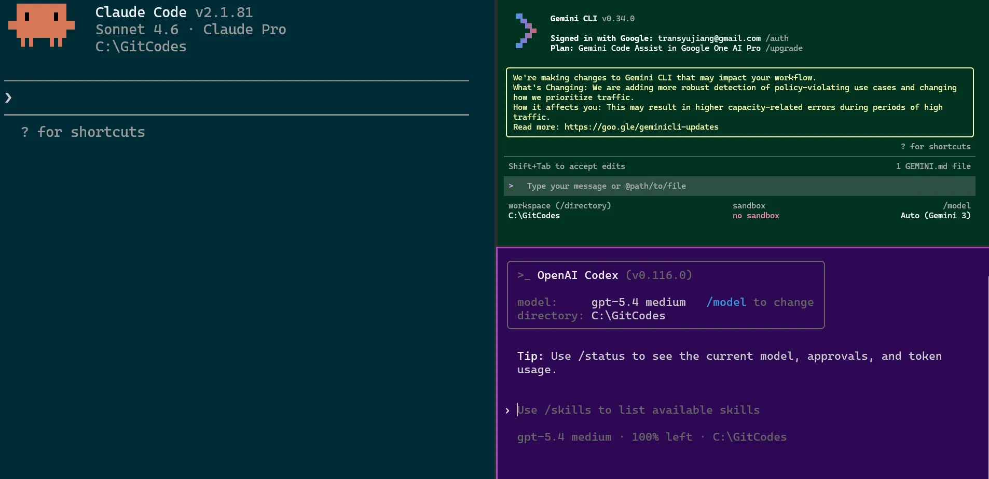Click the /auth command in Gemini header

(777, 38)
